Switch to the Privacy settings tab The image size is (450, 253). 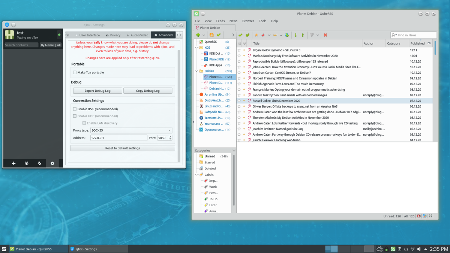click(x=113, y=35)
